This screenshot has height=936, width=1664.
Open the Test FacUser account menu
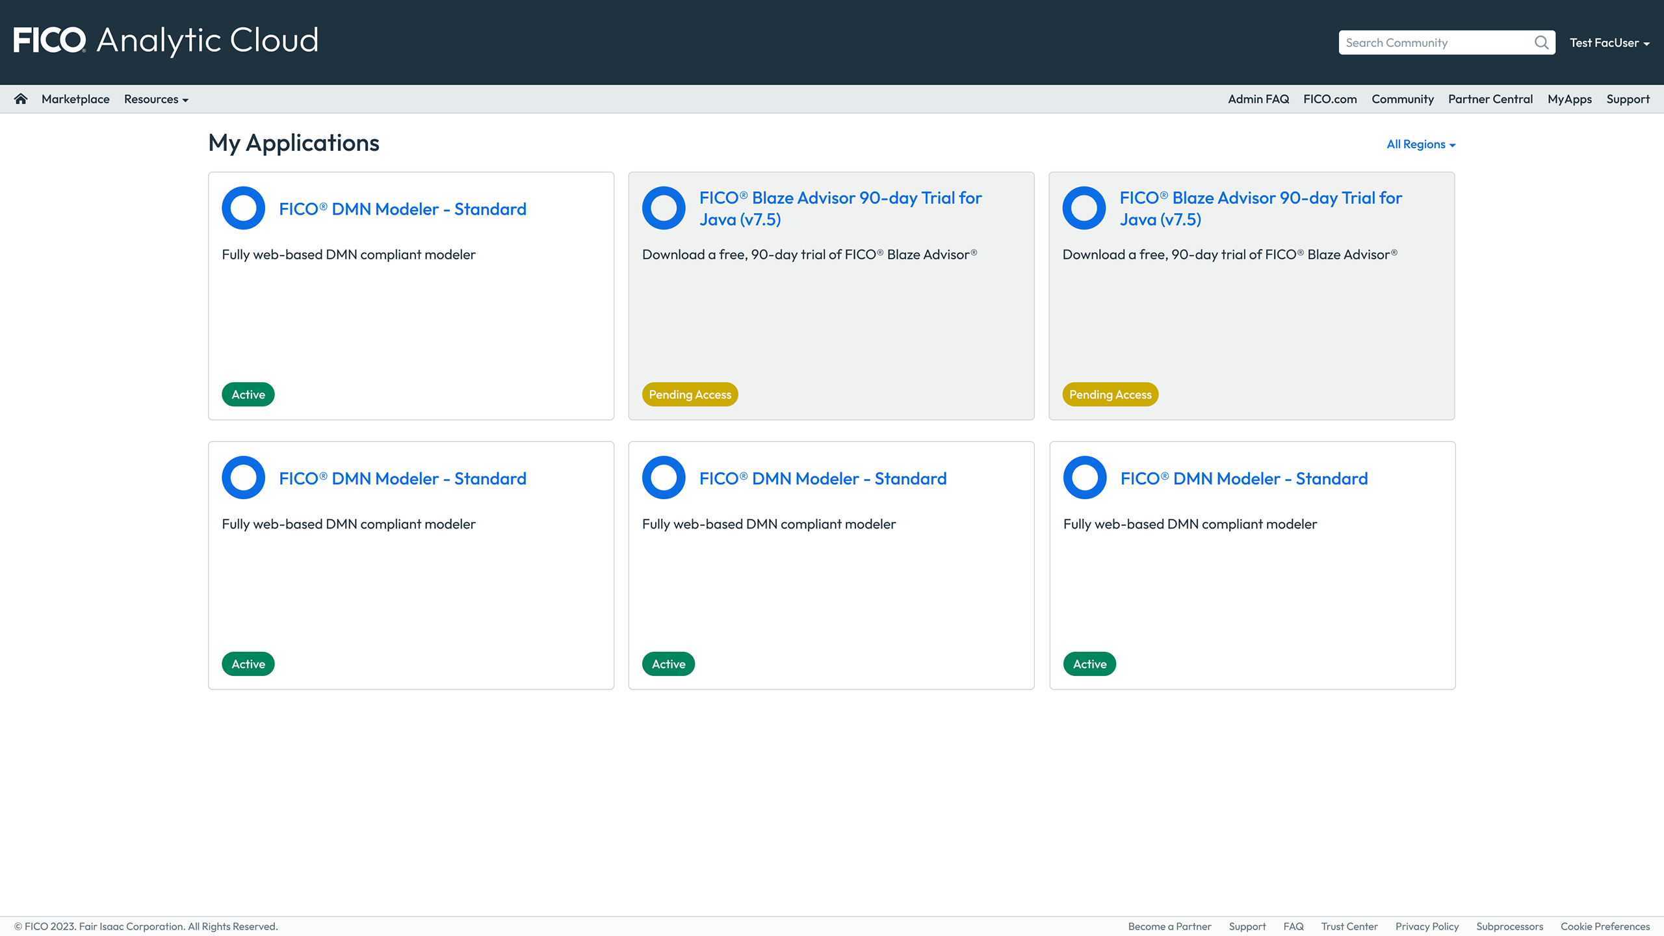click(x=1609, y=43)
